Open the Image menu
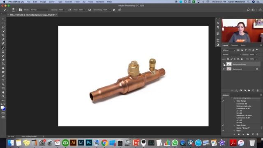 pos(43,2)
